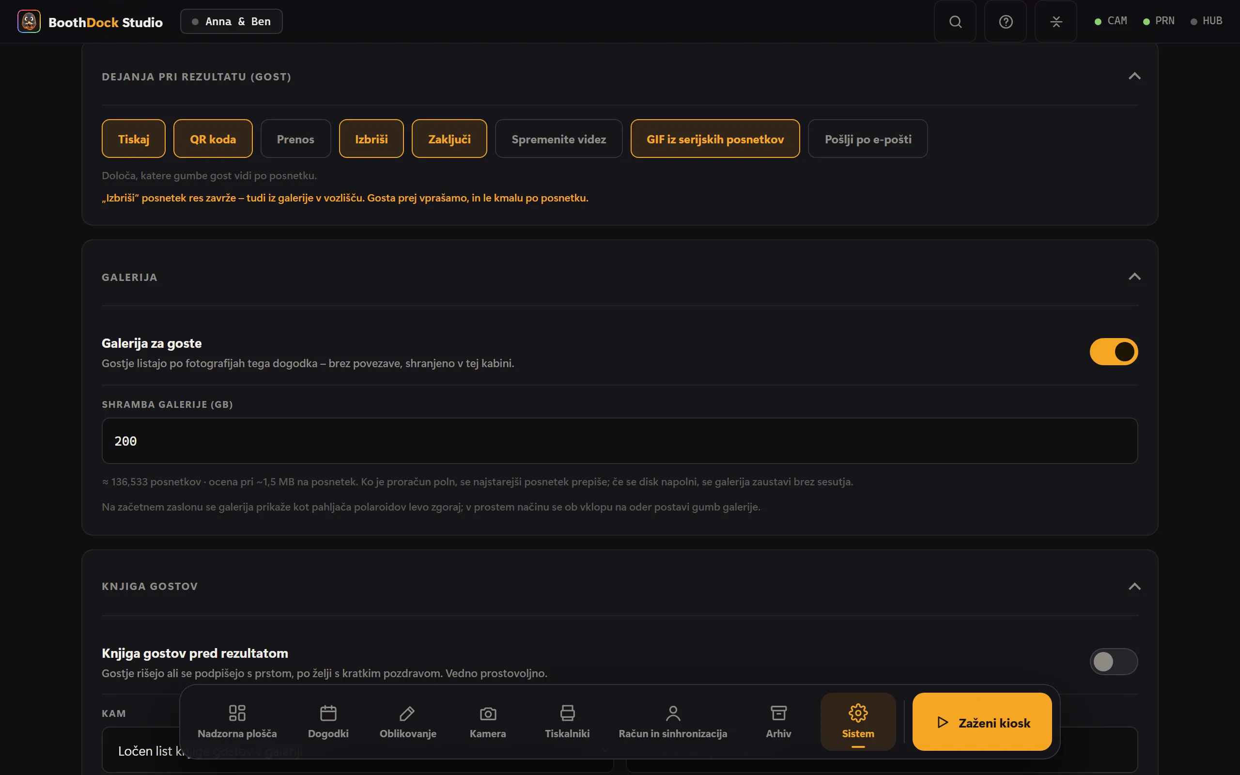Enable Pošlji po e-pošti chip
Screen dimensions: 1240x775
868,139
